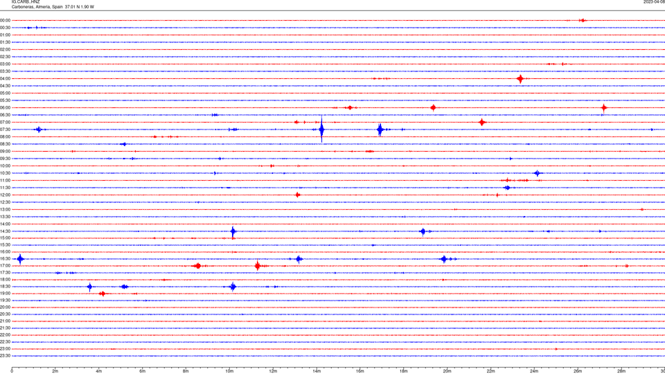Click the '18:00' time label

coord(5,279)
